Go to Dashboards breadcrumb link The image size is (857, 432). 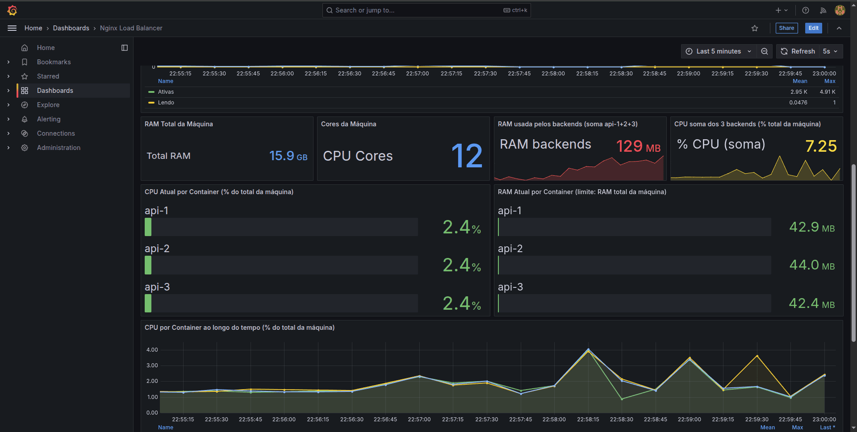click(x=71, y=28)
